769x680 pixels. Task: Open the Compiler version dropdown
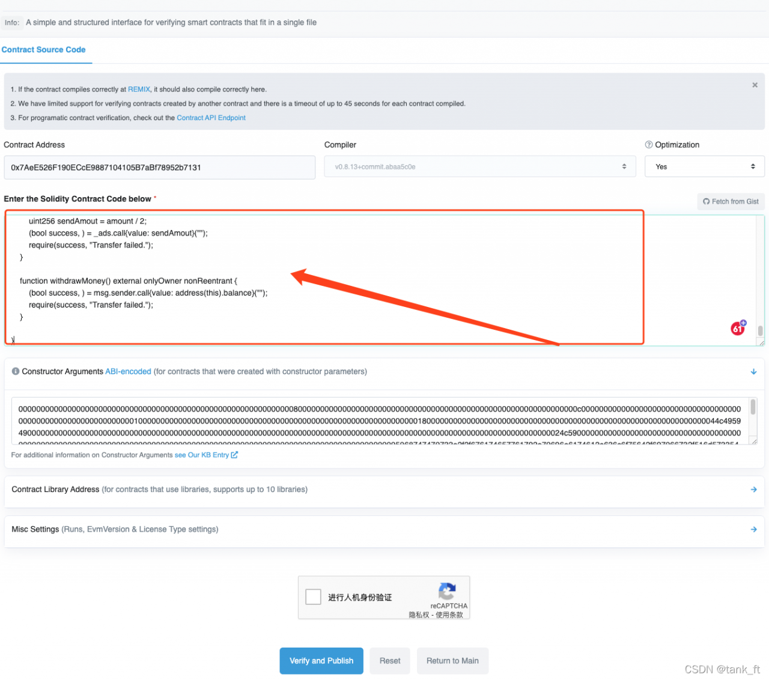click(x=479, y=166)
